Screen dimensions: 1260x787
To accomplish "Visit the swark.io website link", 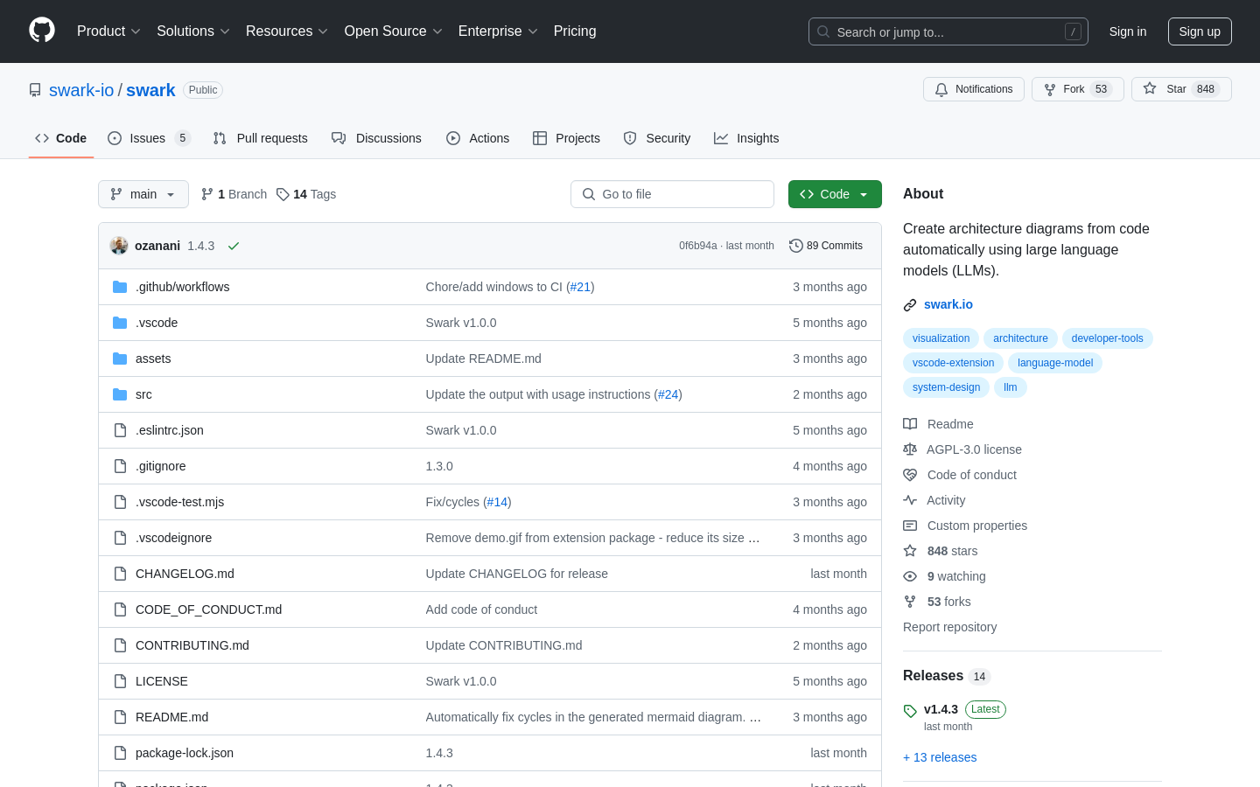I will tap(948, 304).
